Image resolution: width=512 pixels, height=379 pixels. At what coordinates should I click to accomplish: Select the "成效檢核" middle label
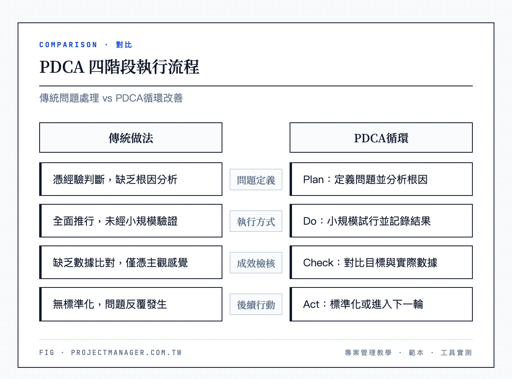(256, 263)
